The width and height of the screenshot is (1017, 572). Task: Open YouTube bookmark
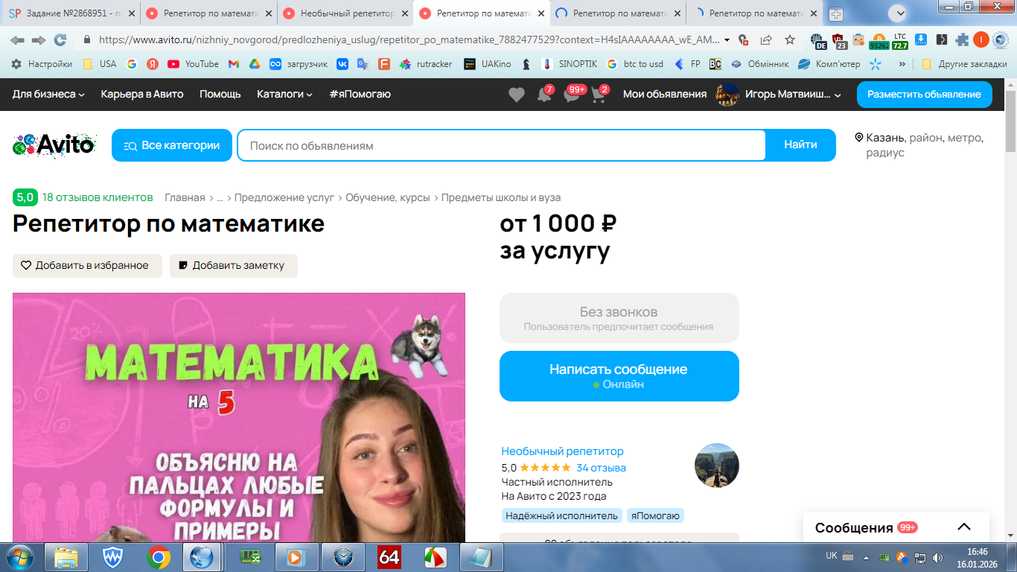(x=193, y=64)
